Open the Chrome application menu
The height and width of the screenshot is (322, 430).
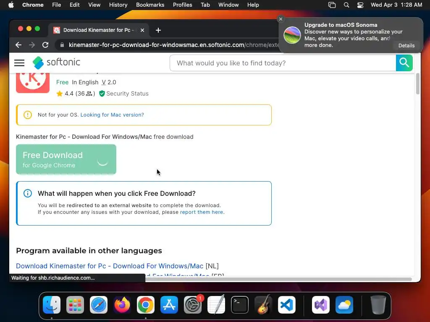[x=33, y=5]
